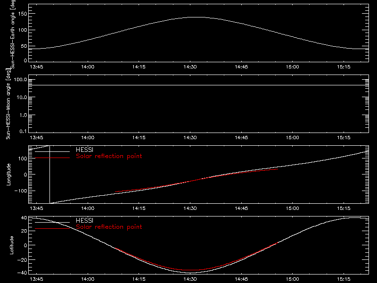The image size is (377, 283).
Task: Click the -40 tick on the Latitude axis
Action: pyautogui.click(x=22, y=273)
